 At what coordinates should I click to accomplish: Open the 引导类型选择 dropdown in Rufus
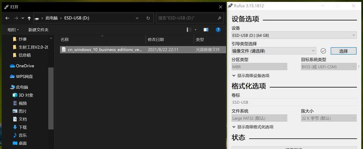click(274, 51)
